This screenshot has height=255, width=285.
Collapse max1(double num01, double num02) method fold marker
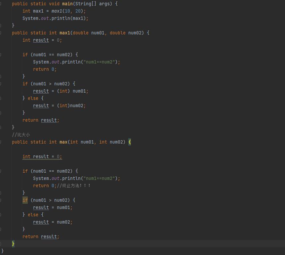pos(1,33)
